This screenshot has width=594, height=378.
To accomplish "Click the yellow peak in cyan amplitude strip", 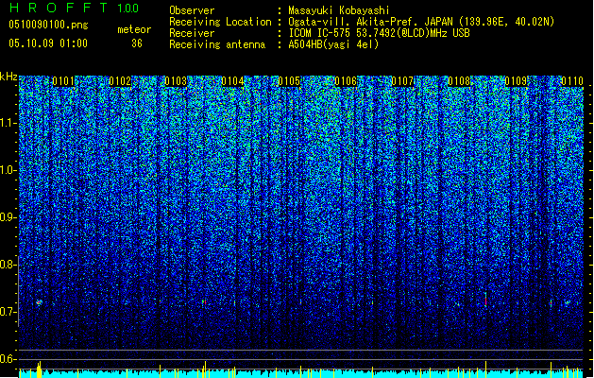I will coord(39,369).
